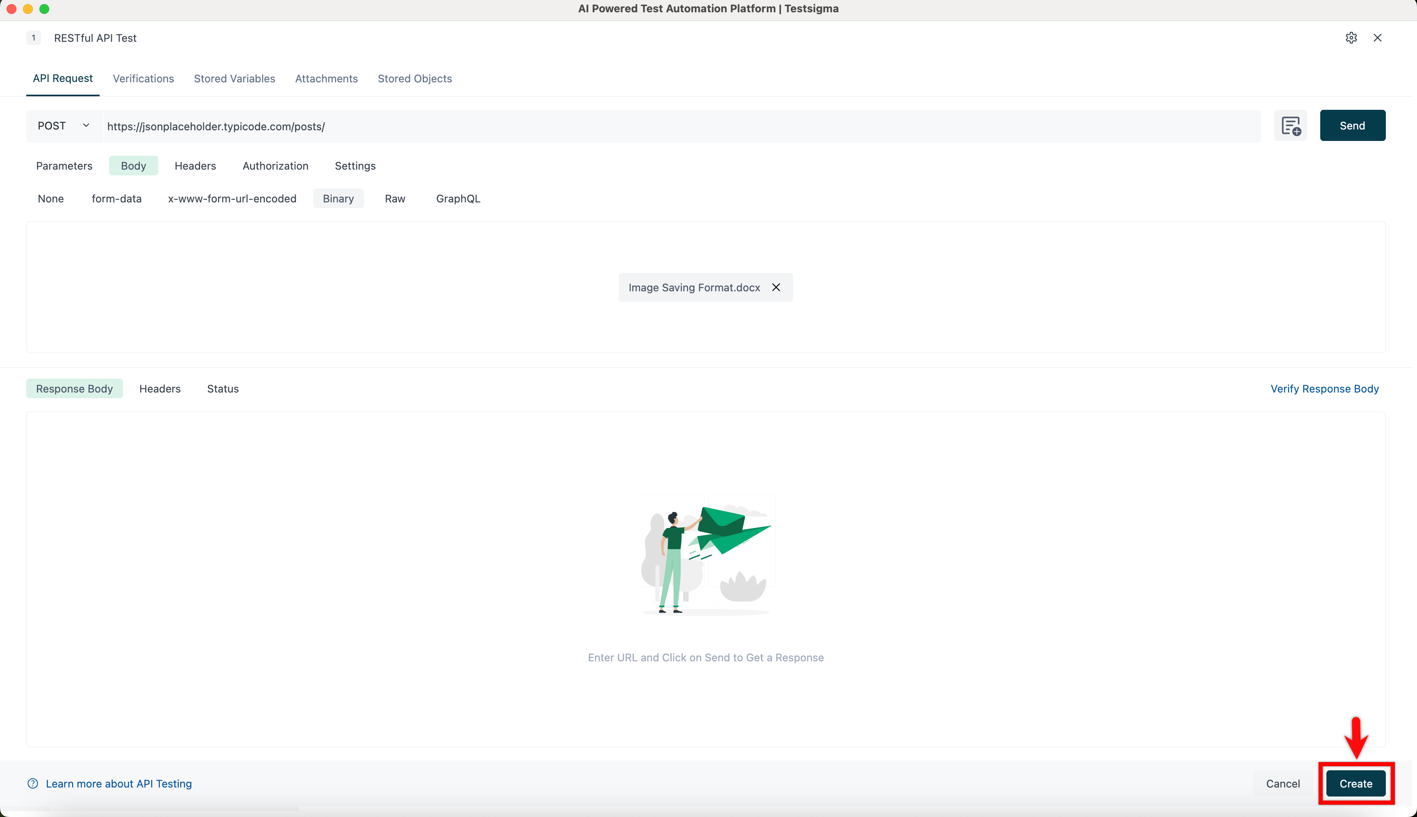This screenshot has width=1417, height=817.
Task: Show the Response Body tab
Action: pos(75,389)
